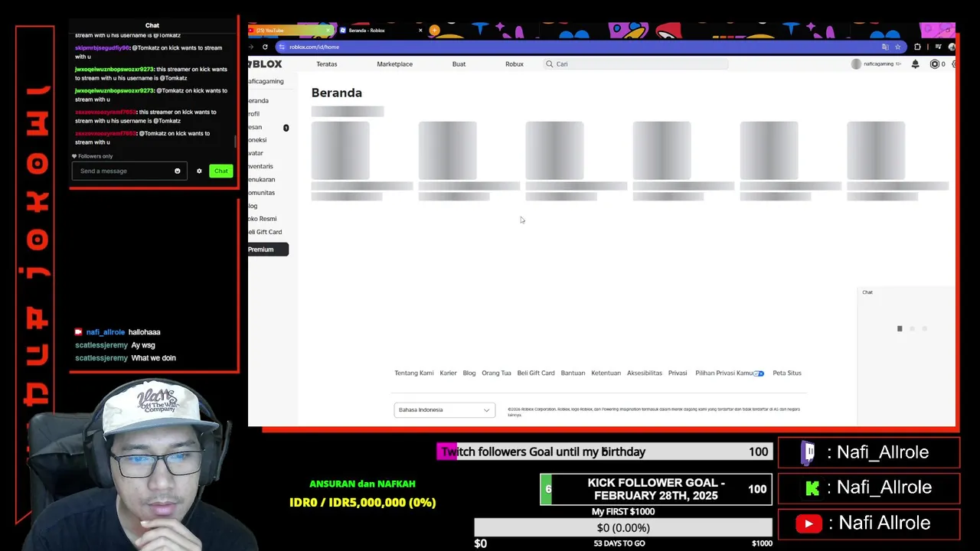
Task: Bookmark this page with the star icon
Action: tap(898, 47)
